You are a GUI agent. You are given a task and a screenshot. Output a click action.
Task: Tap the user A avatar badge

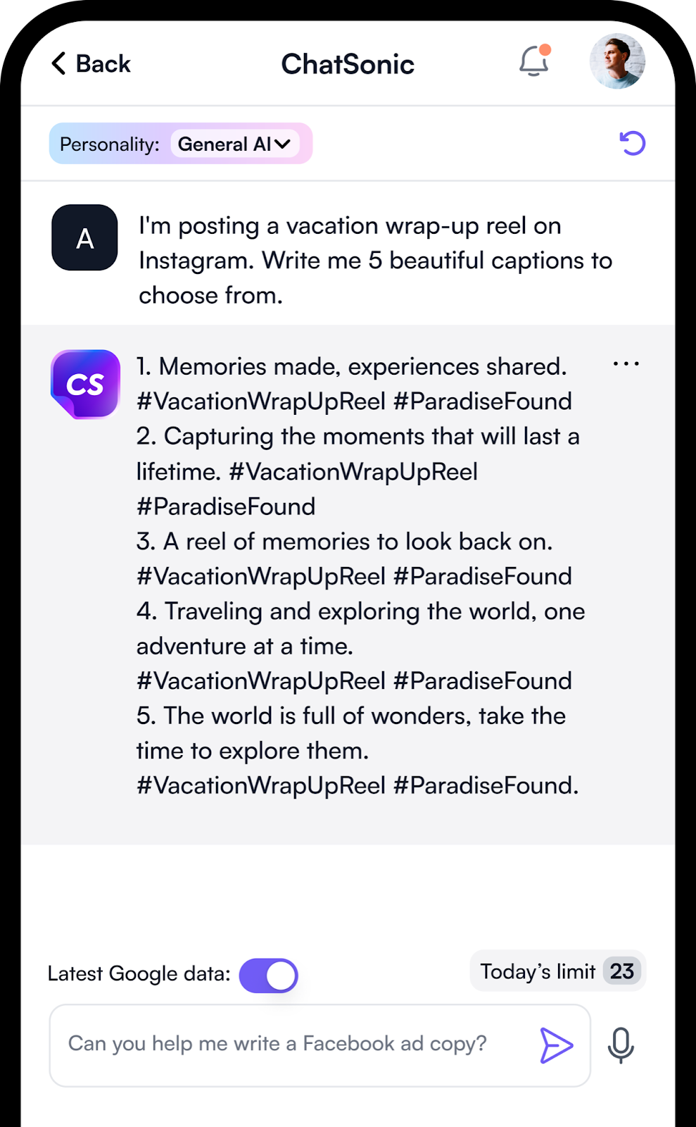pos(84,238)
